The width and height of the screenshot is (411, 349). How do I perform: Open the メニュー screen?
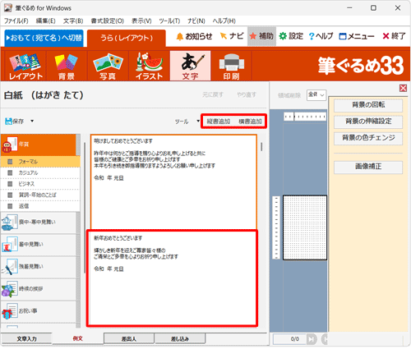(x=357, y=36)
